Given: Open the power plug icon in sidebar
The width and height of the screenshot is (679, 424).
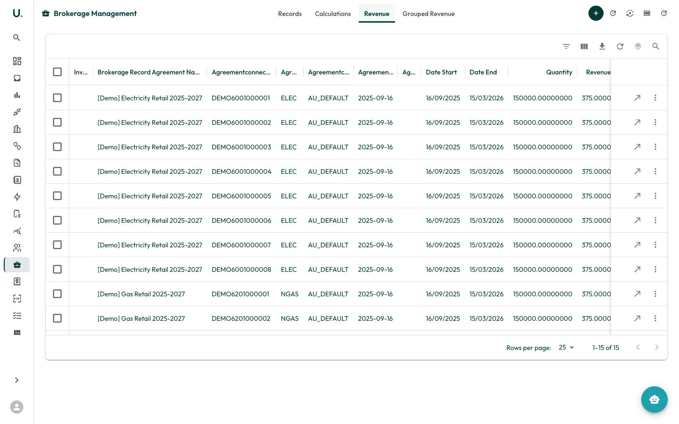Looking at the screenshot, I should [x=17, y=112].
